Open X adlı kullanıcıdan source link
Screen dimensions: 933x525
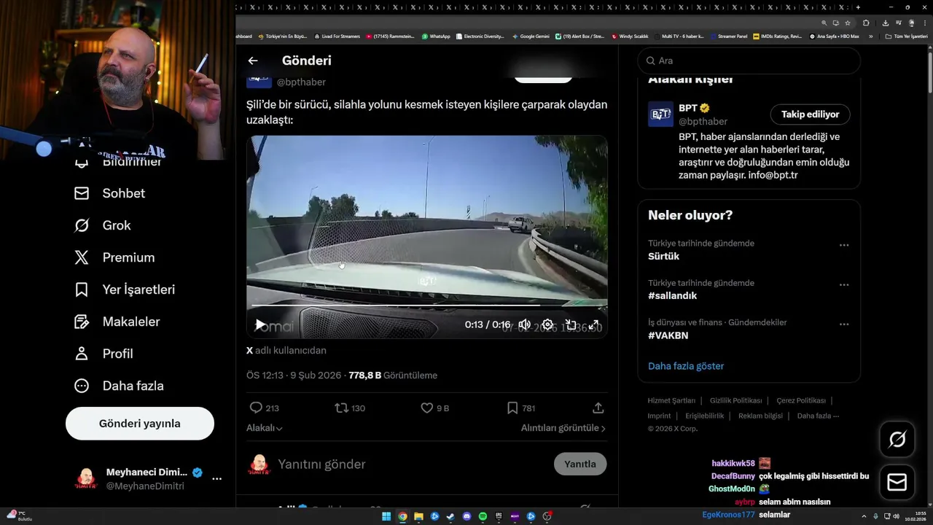point(286,351)
